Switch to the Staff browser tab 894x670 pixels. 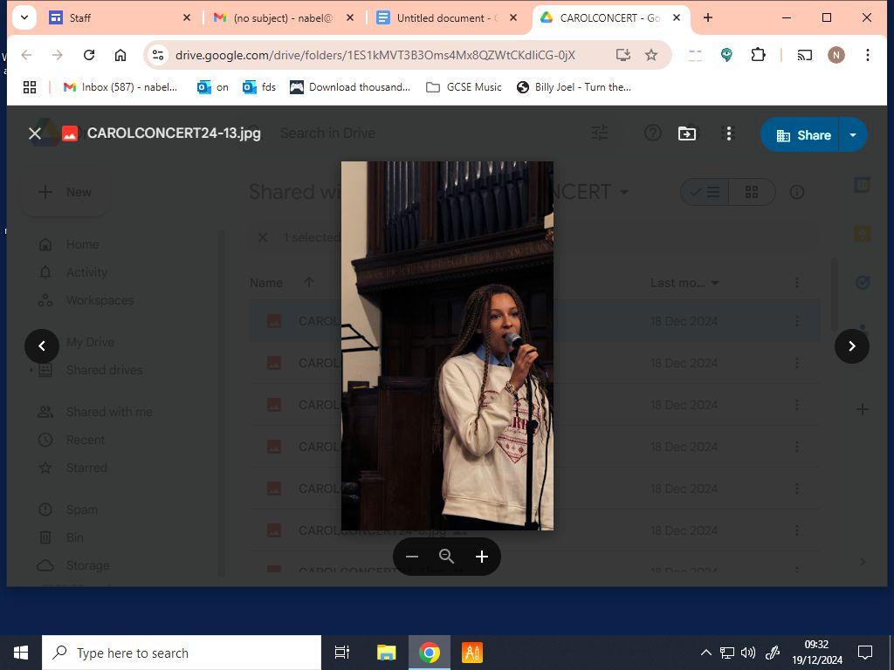pyautogui.click(x=113, y=18)
